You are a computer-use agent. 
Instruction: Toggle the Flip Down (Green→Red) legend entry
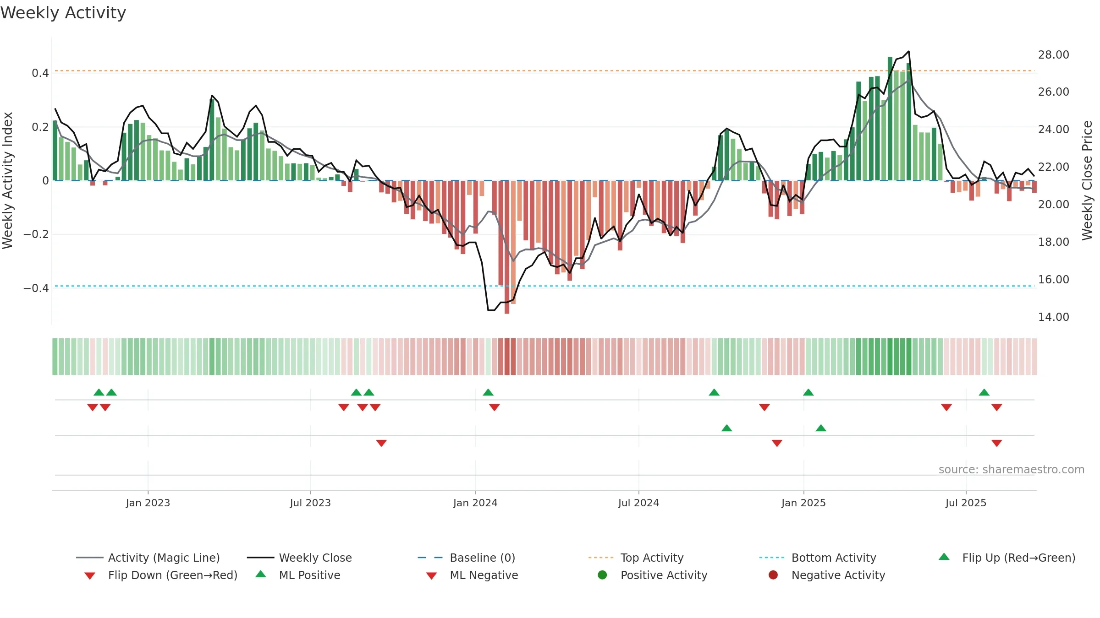(160, 575)
